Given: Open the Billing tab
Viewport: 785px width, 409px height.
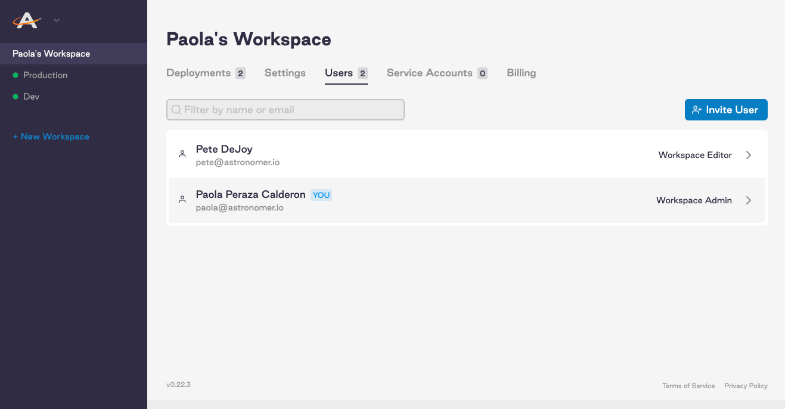Looking at the screenshot, I should tap(521, 73).
